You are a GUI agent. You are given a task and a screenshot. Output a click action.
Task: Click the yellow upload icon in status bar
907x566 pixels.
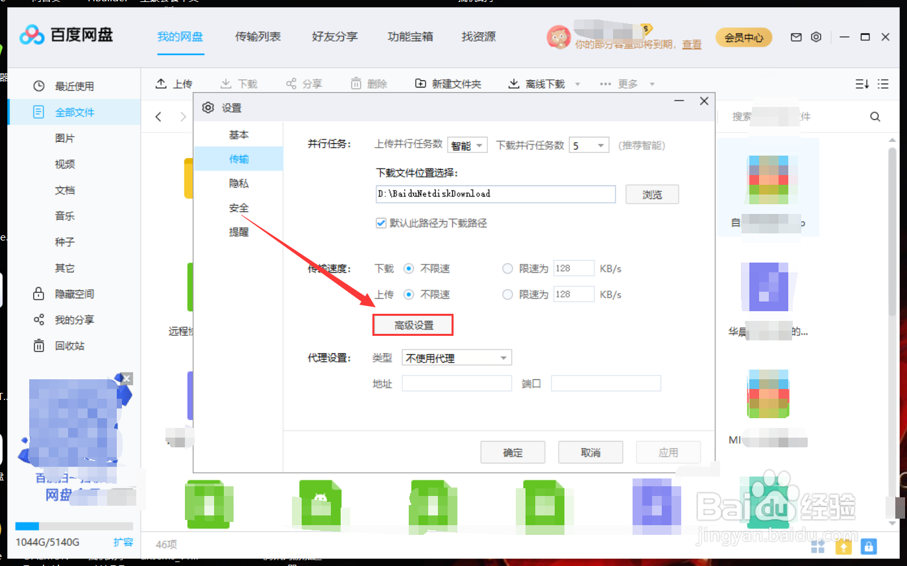[843, 547]
